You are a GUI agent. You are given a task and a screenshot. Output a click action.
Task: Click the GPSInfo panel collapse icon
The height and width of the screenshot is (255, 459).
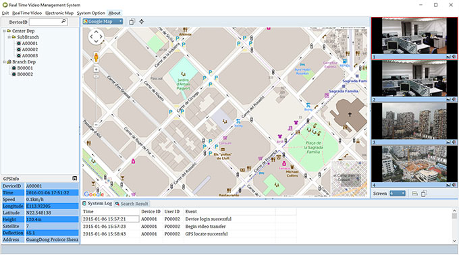(x=75, y=178)
